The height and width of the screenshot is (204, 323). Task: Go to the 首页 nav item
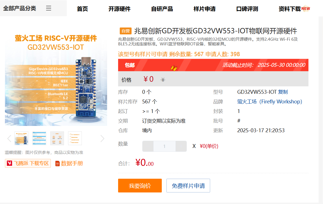click(82, 9)
